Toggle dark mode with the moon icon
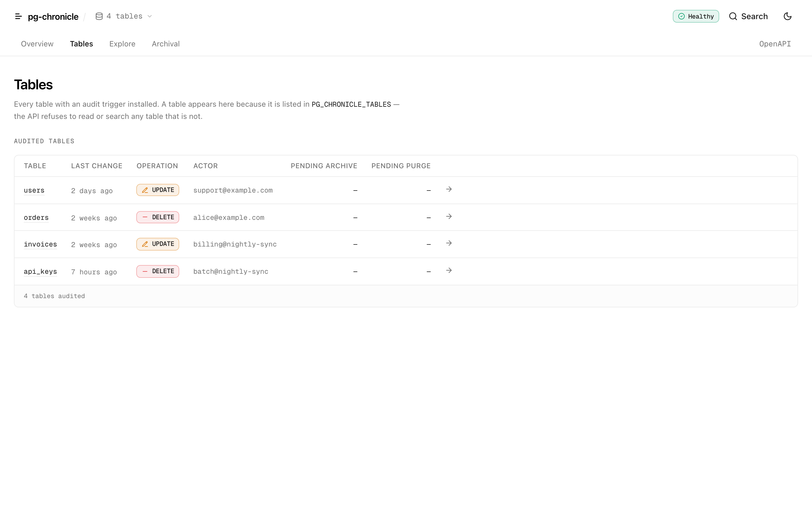The height and width of the screenshot is (522, 812). [787, 16]
